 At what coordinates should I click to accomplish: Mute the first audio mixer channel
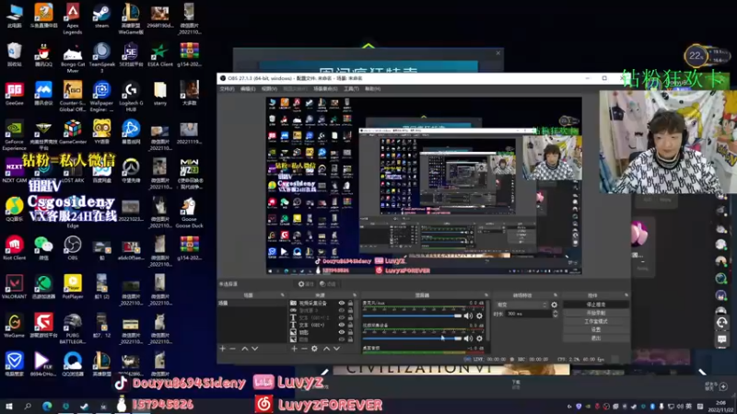coord(468,316)
